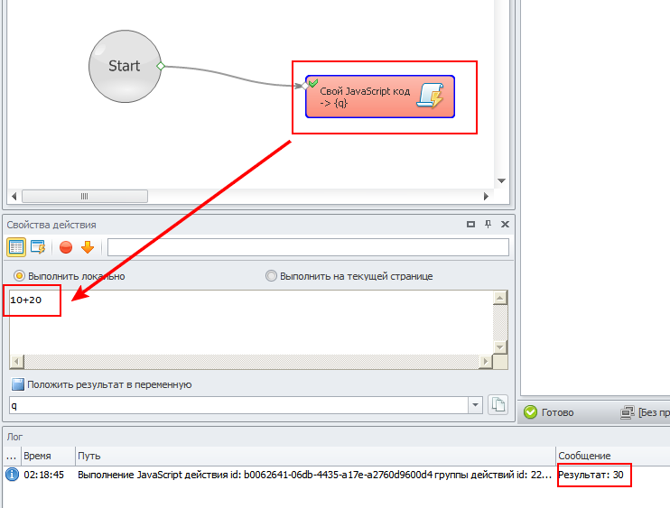Close the Свойства действия panel

505,224
